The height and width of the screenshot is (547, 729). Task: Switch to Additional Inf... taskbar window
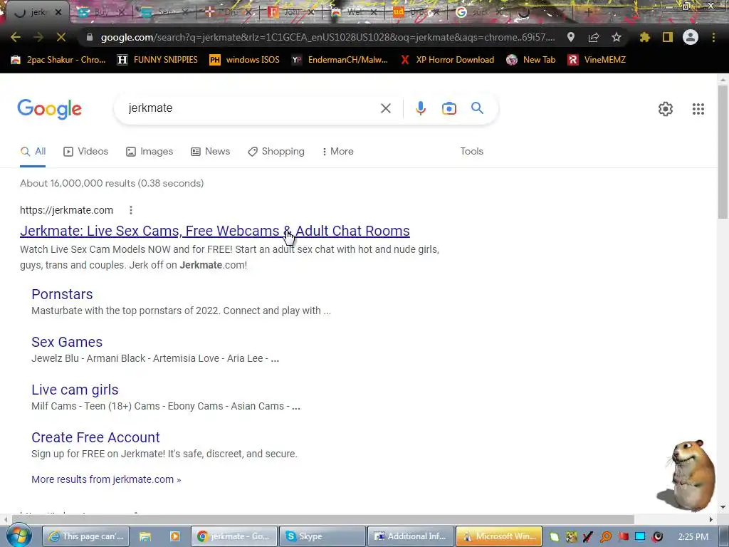pyautogui.click(x=409, y=536)
